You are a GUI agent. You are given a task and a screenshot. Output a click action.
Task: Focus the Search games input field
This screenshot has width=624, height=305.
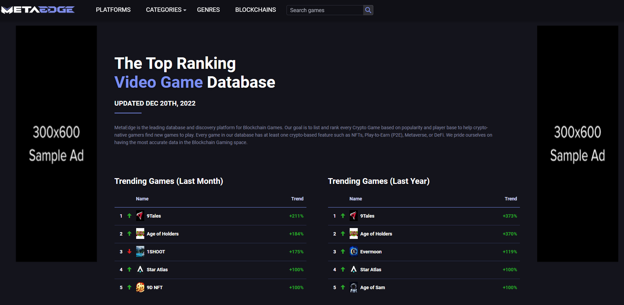click(325, 10)
